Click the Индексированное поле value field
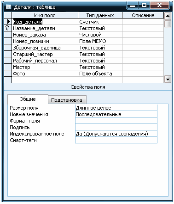The width and height of the screenshot is (174, 204). click(x=116, y=134)
